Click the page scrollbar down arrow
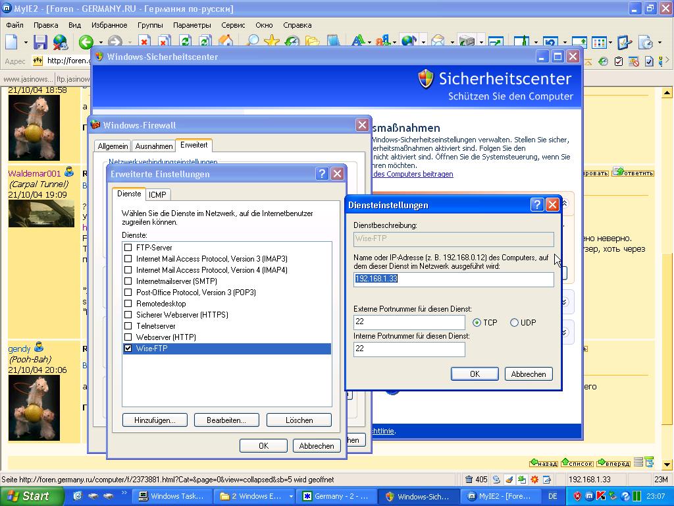 667,464
